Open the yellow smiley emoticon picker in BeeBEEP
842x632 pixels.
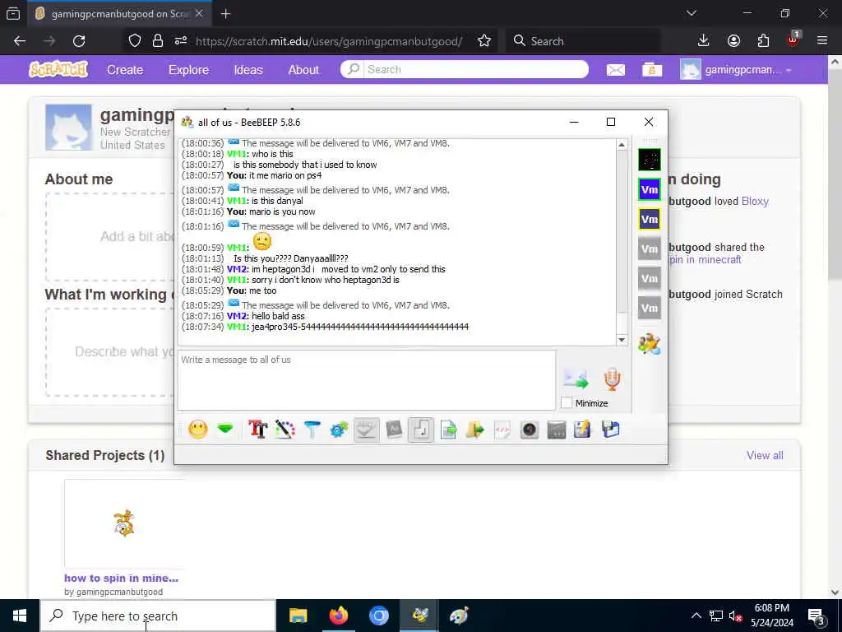[x=198, y=430]
